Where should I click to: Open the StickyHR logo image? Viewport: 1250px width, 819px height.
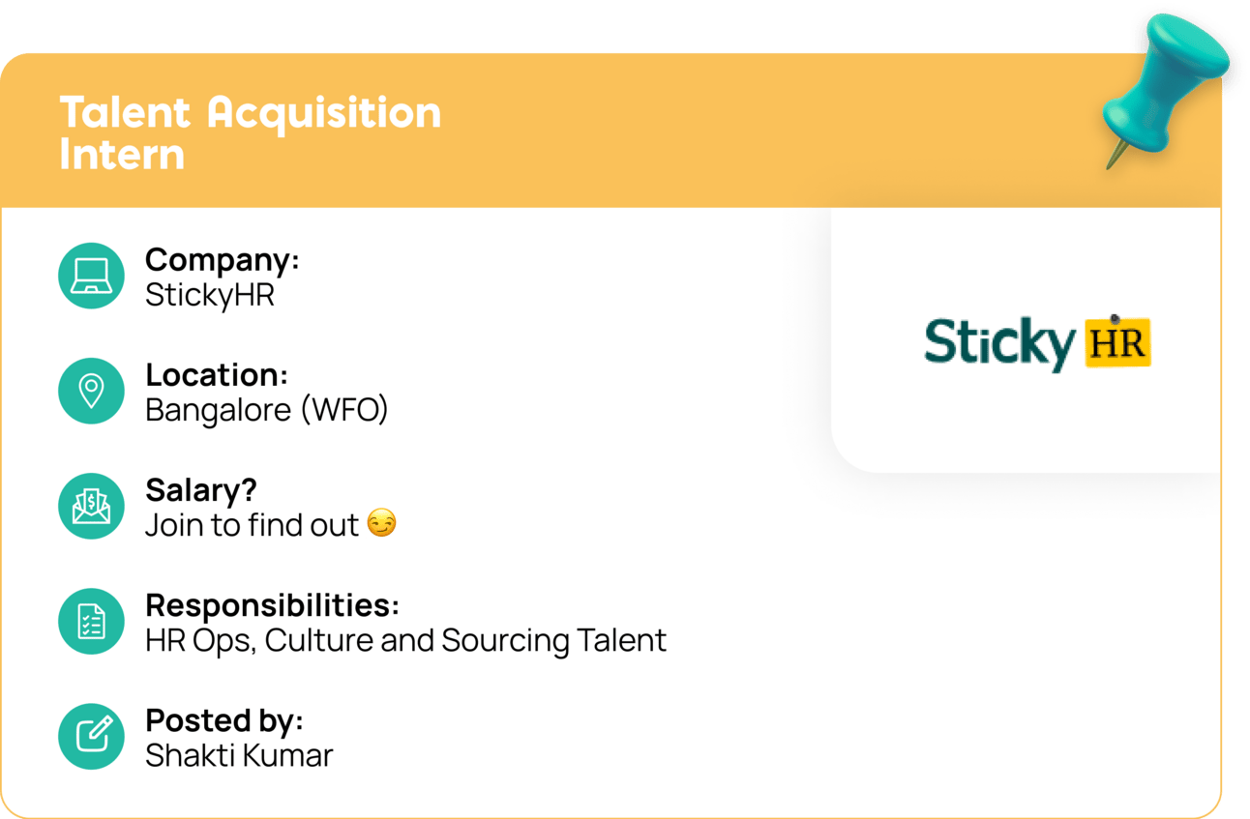(x=1036, y=343)
